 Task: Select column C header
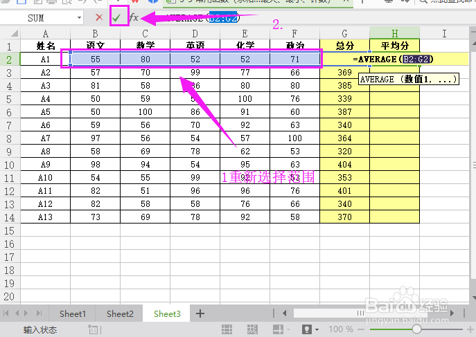(x=145, y=33)
